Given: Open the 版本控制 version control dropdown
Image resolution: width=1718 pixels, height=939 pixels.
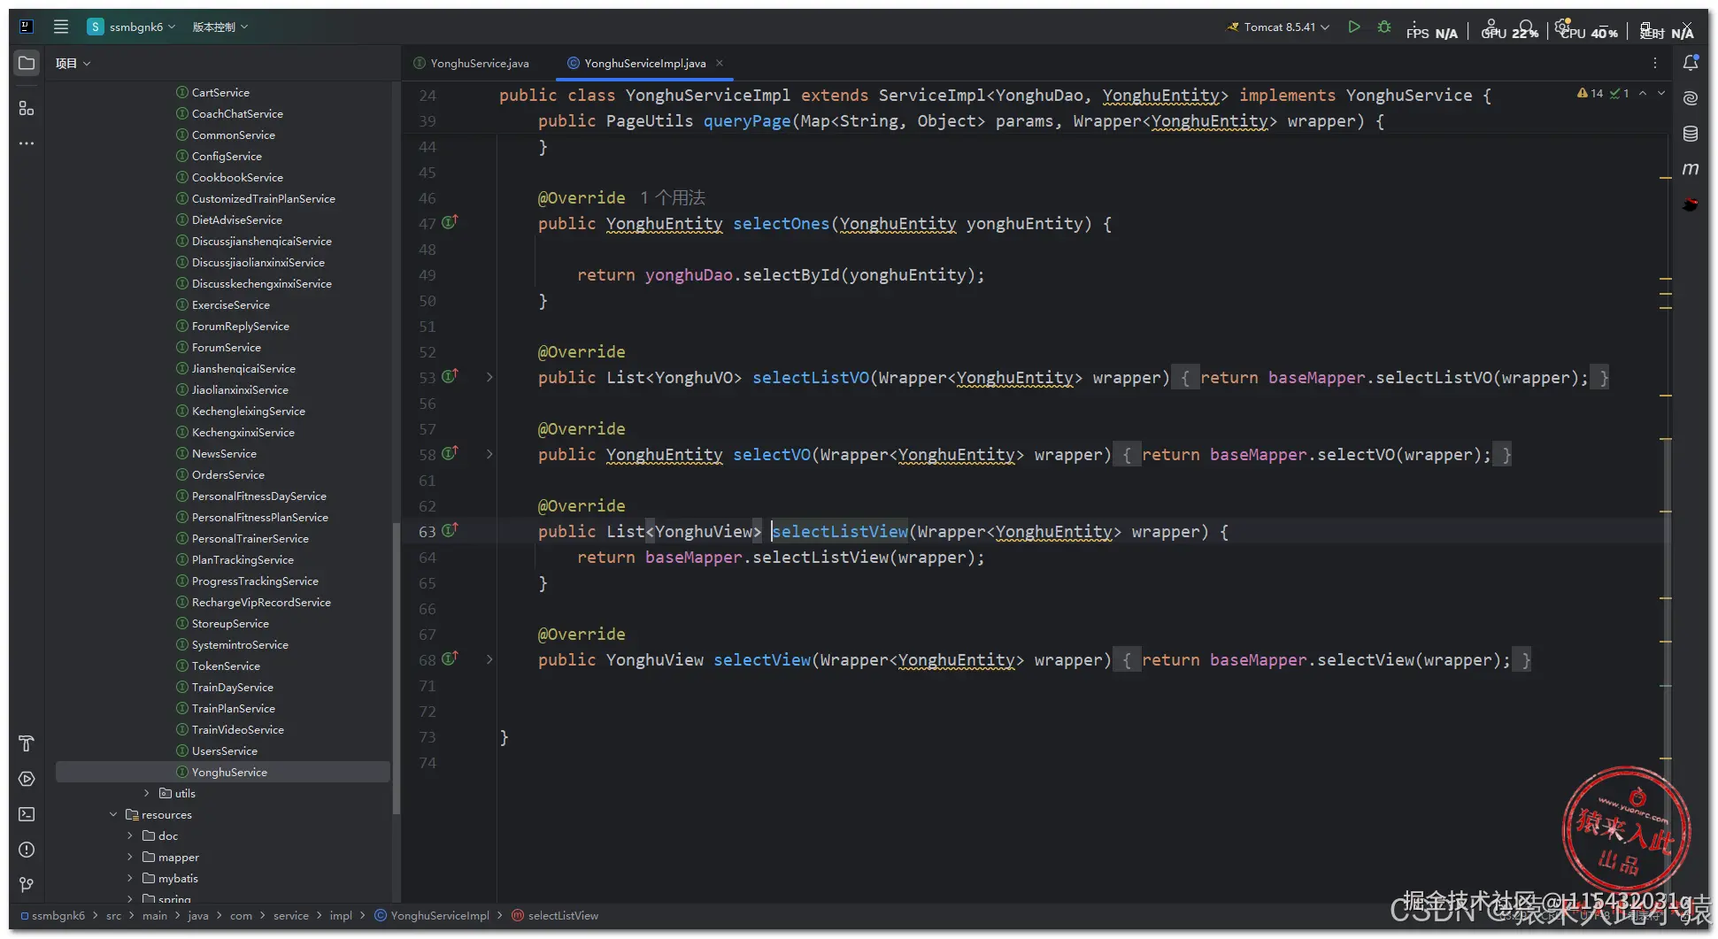Looking at the screenshot, I should click(220, 27).
